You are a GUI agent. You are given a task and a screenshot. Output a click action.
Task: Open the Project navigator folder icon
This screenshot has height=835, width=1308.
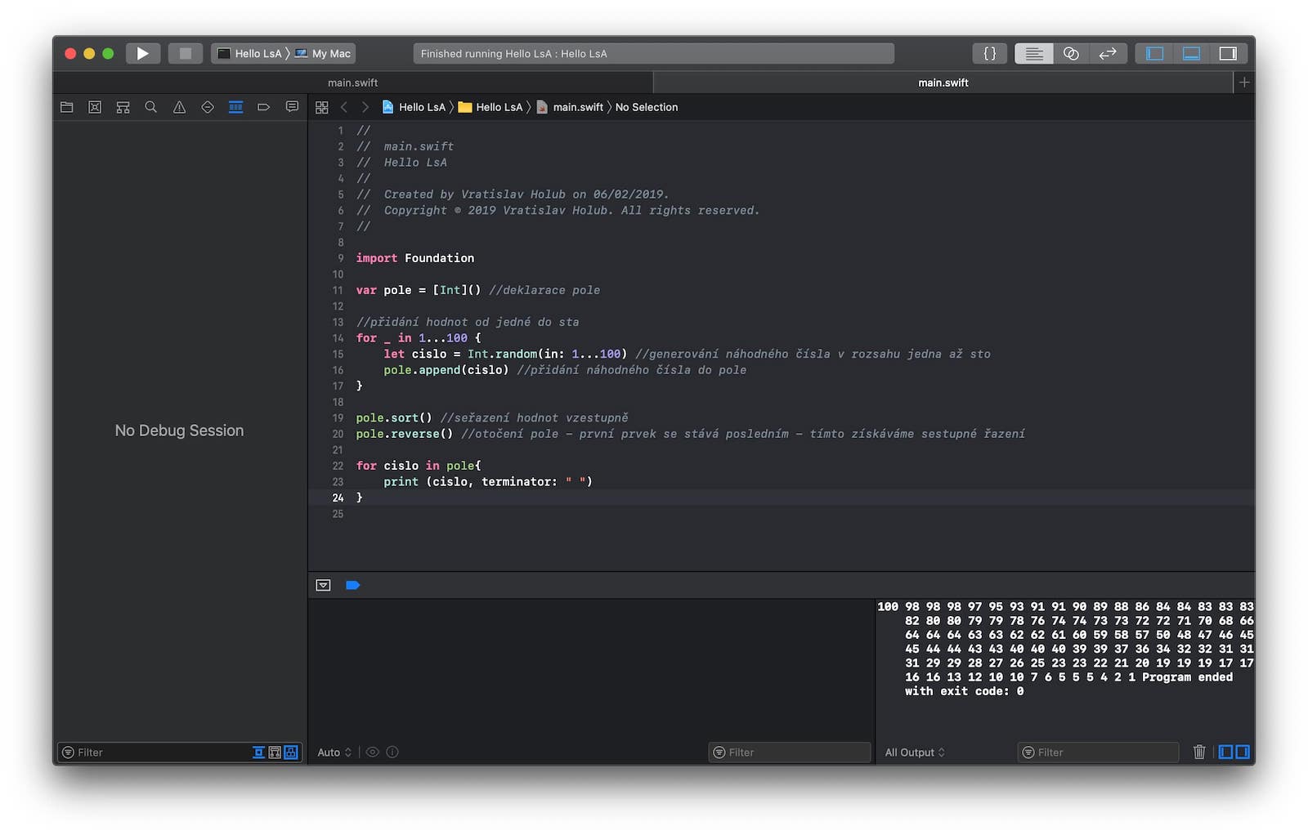[67, 107]
